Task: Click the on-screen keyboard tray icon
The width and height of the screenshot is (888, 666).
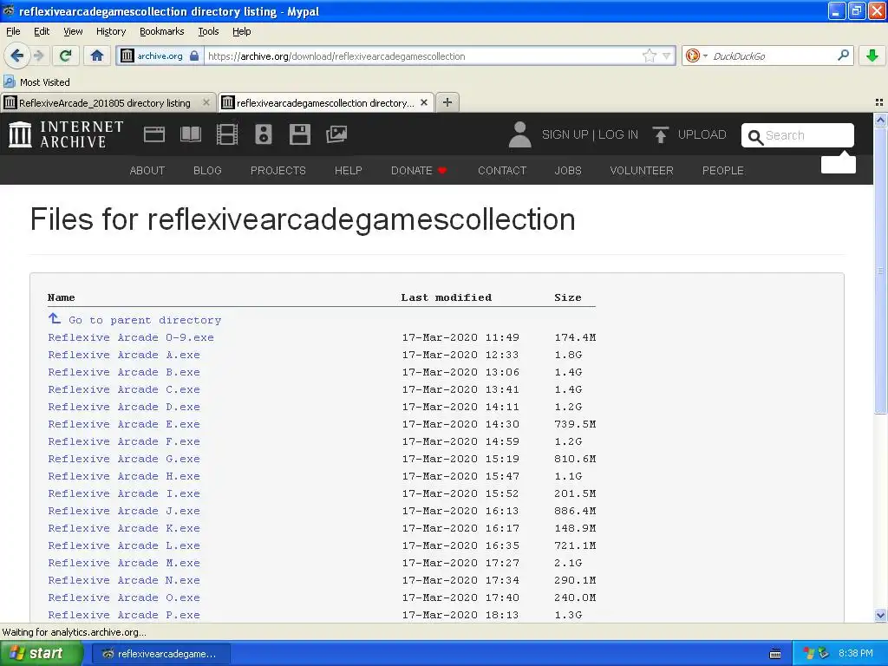Action: coord(775,654)
